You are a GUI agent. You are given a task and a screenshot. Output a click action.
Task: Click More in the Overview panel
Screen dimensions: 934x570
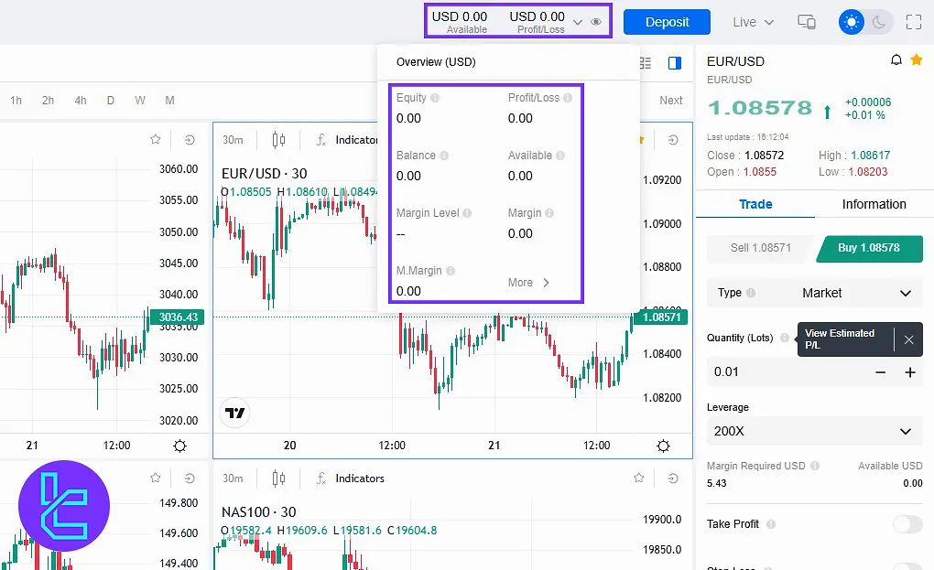point(529,283)
